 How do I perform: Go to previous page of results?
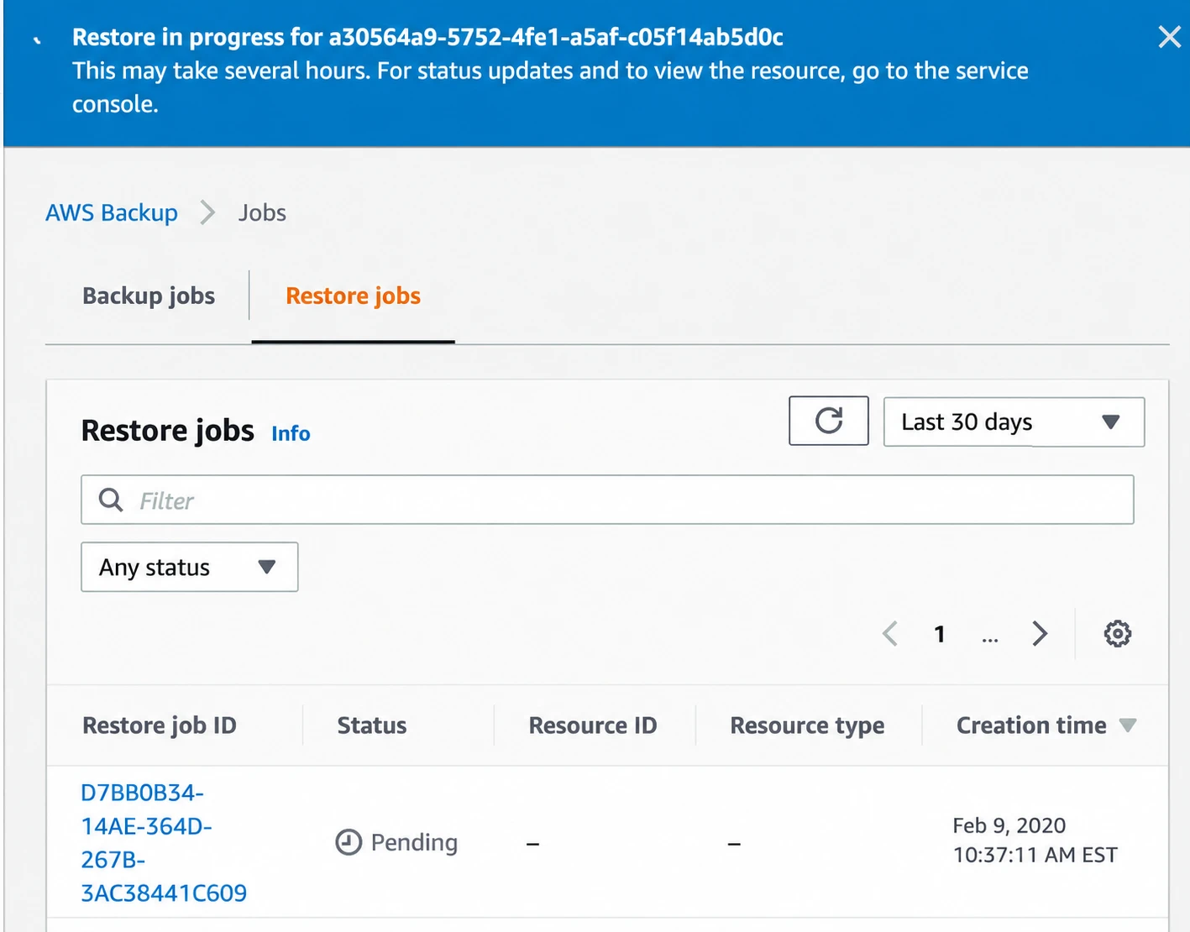coord(890,634)
